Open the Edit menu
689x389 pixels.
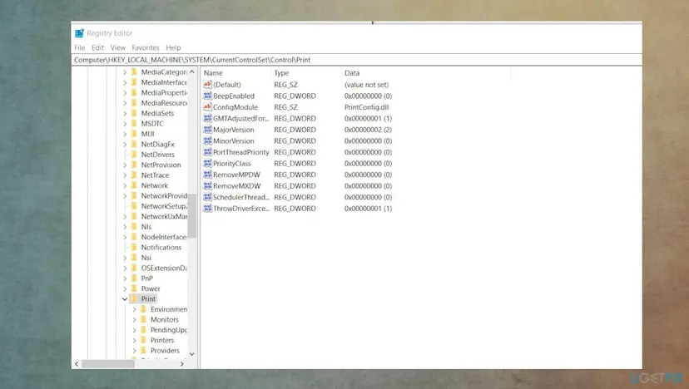pyautogui.click(x=97, y=47)
